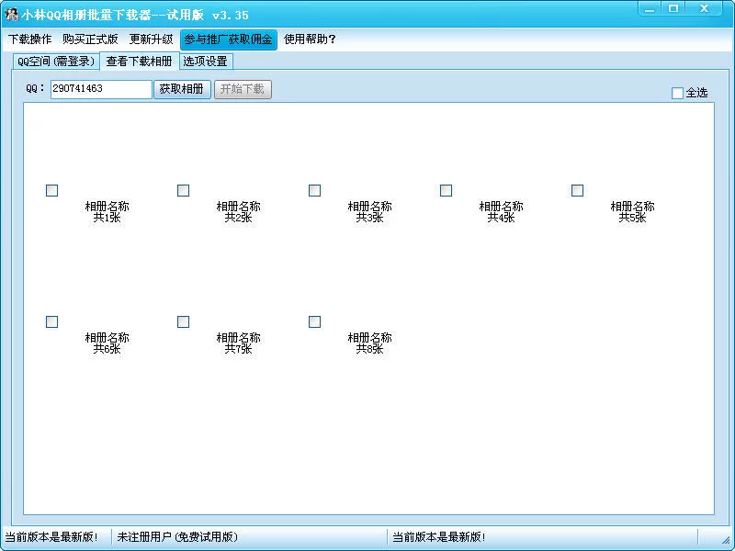Check the album with 共4张
Screen dimensions: 735x551
coord(446,191)
